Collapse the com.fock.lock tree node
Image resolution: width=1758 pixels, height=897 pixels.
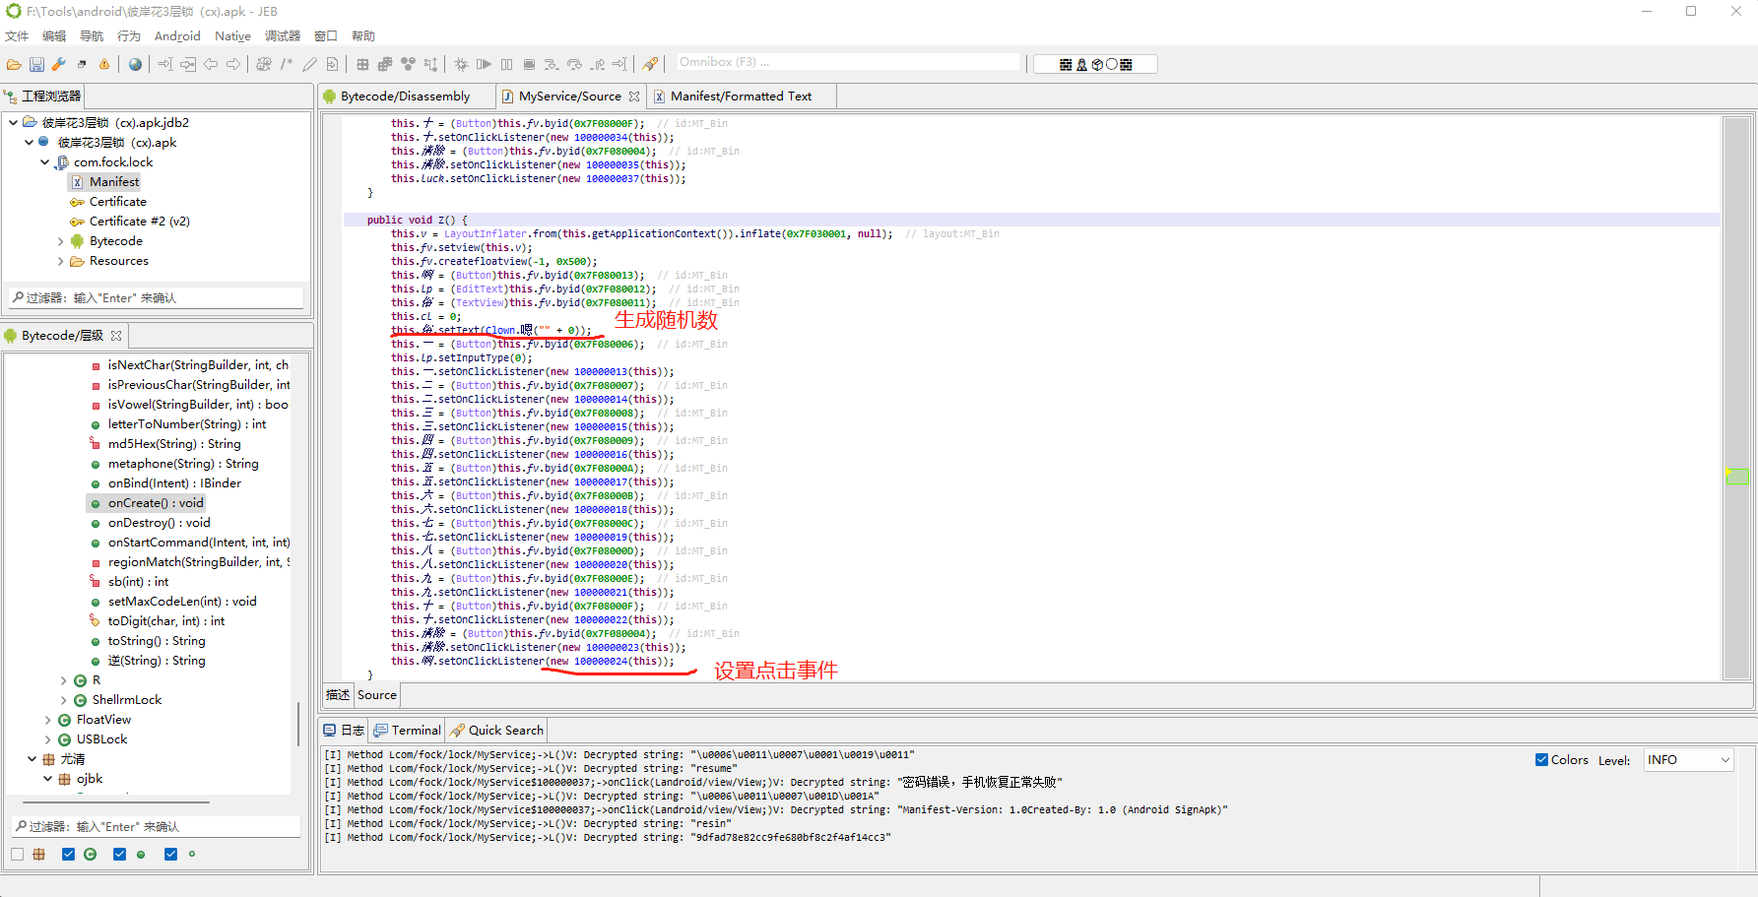click(44, 161)
